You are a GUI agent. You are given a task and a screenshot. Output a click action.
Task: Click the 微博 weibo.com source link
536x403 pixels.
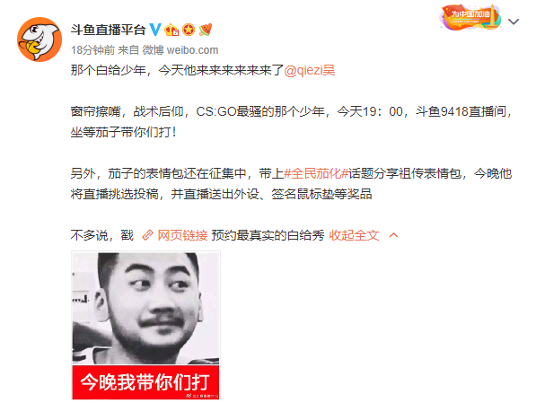tap(180, 50)
